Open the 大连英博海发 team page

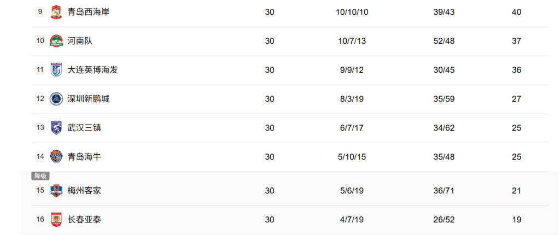point(92,70)
